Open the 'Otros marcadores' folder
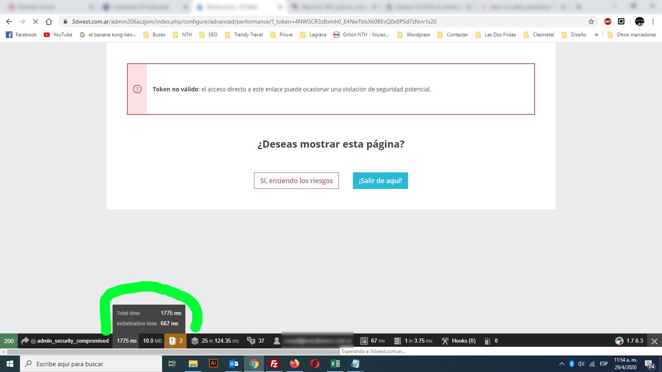This screenshot has width=662, height=372. click(632, 35)
